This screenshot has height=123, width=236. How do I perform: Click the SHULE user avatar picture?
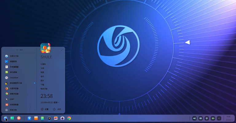(x=45, y=48)
